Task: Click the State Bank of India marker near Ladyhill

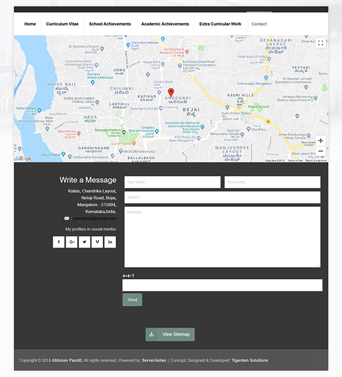Action: coord(161,108)
